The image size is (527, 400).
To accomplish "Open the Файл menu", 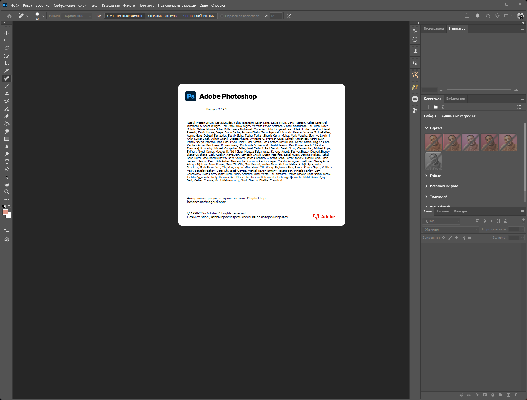I will point(15,6).
